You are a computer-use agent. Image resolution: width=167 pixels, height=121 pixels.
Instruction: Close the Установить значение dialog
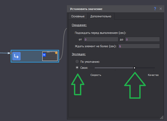161,9
